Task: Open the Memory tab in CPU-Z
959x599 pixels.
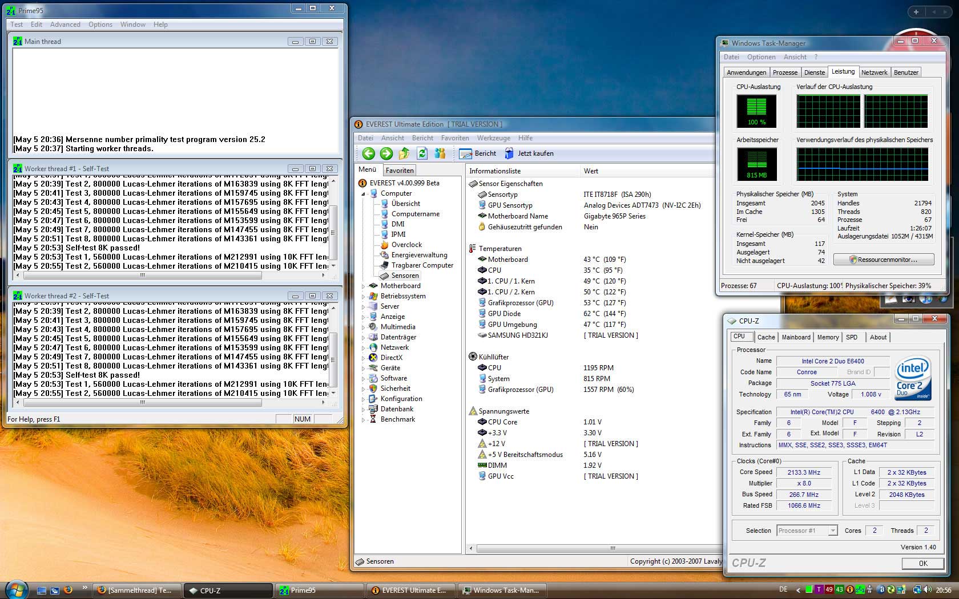Action: pos(828,337)
